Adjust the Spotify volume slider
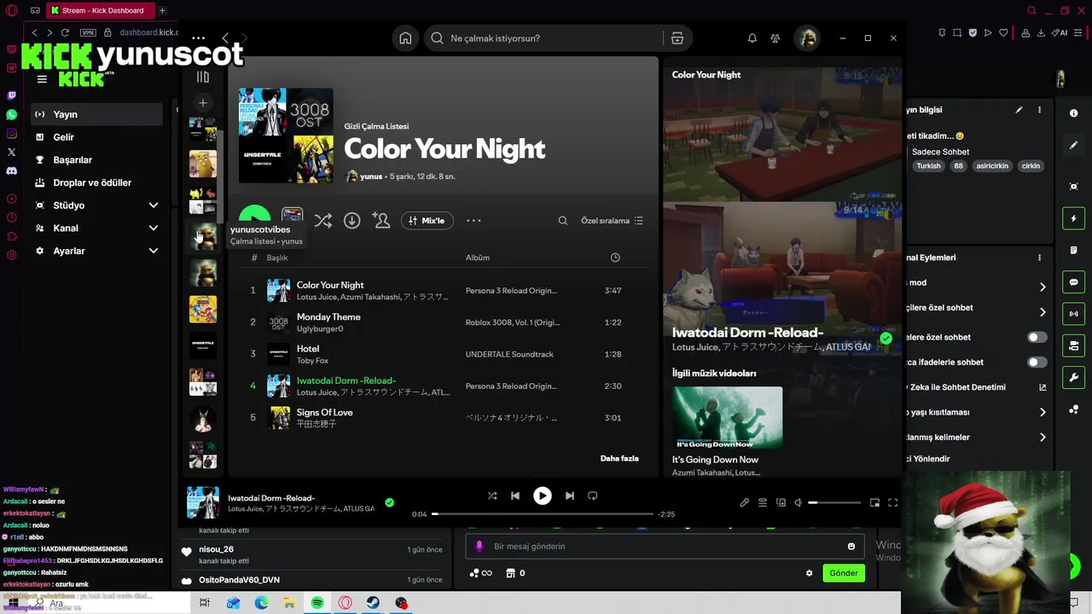Screen dimensions: 1092x614 (834, 503)
